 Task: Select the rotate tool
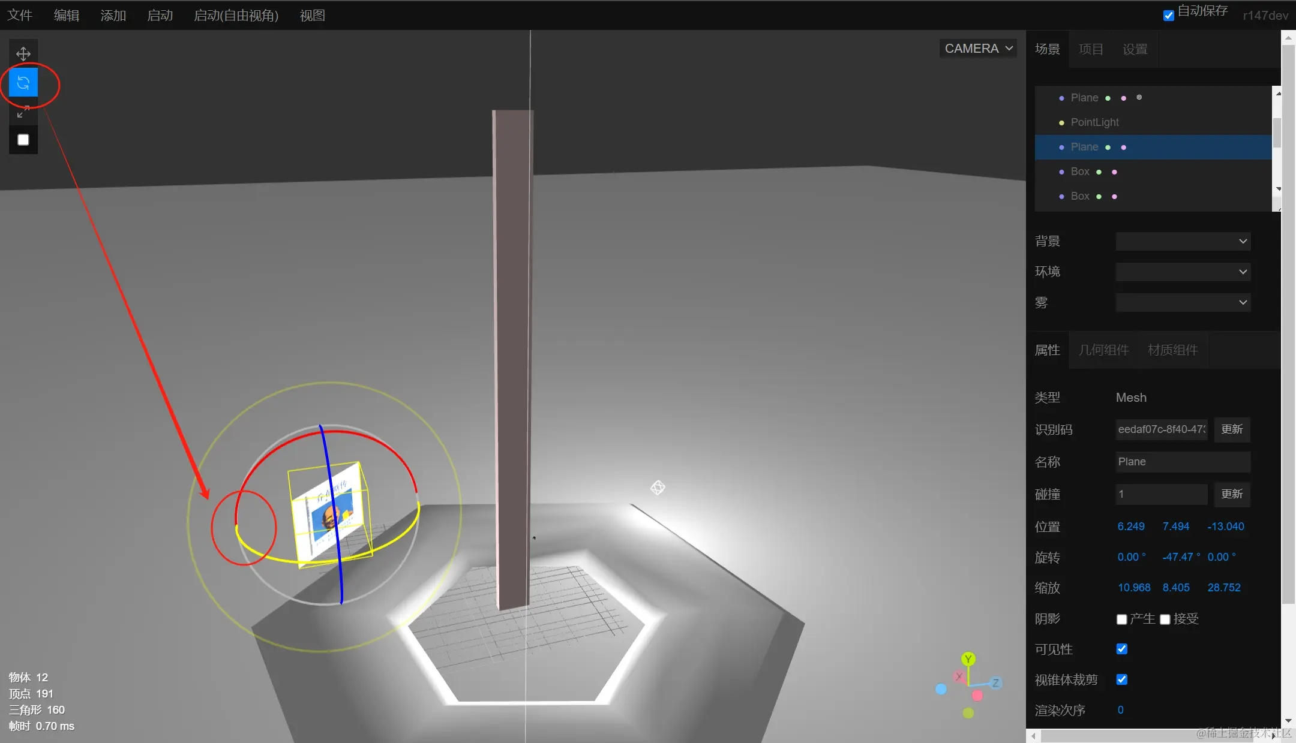click(x=23, y=83)
